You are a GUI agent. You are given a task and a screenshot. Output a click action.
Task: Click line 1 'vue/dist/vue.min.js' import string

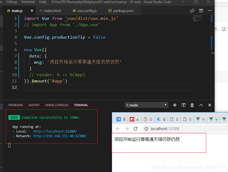point(91,19)
